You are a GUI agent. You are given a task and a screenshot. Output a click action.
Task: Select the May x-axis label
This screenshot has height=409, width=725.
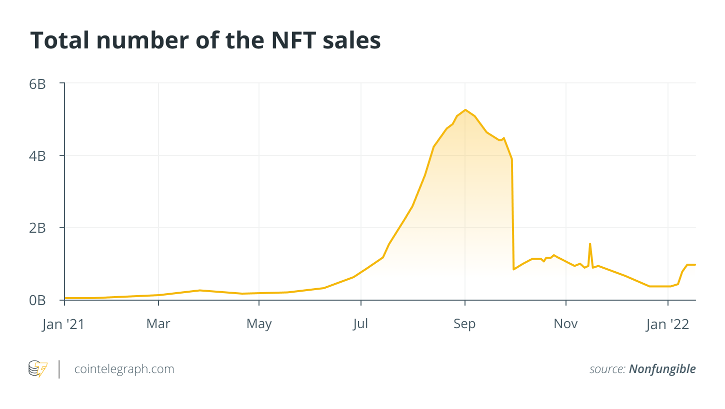coord(259,324)
